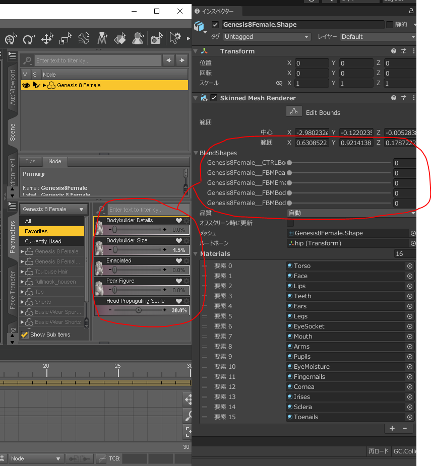Open the Default layer dropdown
The height and width of the screenshot is (466, 431).
pyautogui.click(x=378, y=37)
